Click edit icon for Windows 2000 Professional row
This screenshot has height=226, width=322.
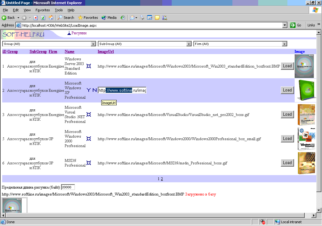pyautogui.click(x=89, y=139)
